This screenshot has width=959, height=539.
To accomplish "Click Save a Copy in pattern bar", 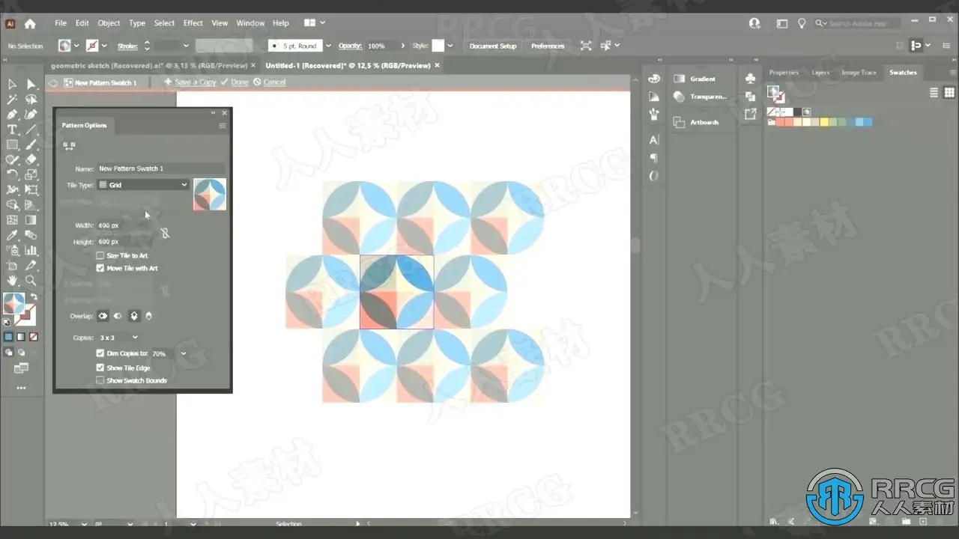I will (190, 82).
